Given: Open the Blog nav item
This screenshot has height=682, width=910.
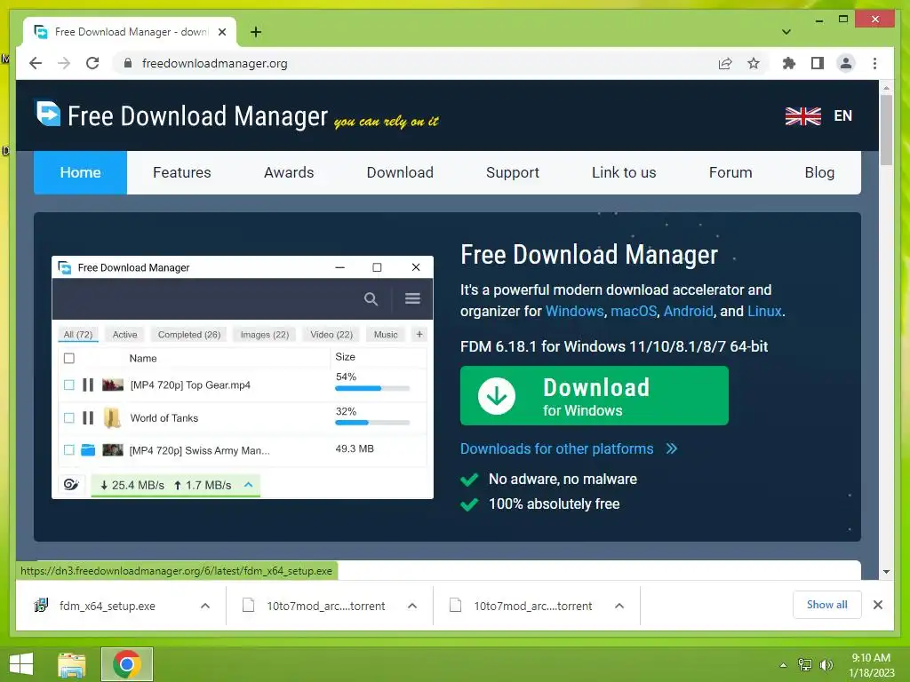Looking at the screenshot, I should (x=819, y=172).
